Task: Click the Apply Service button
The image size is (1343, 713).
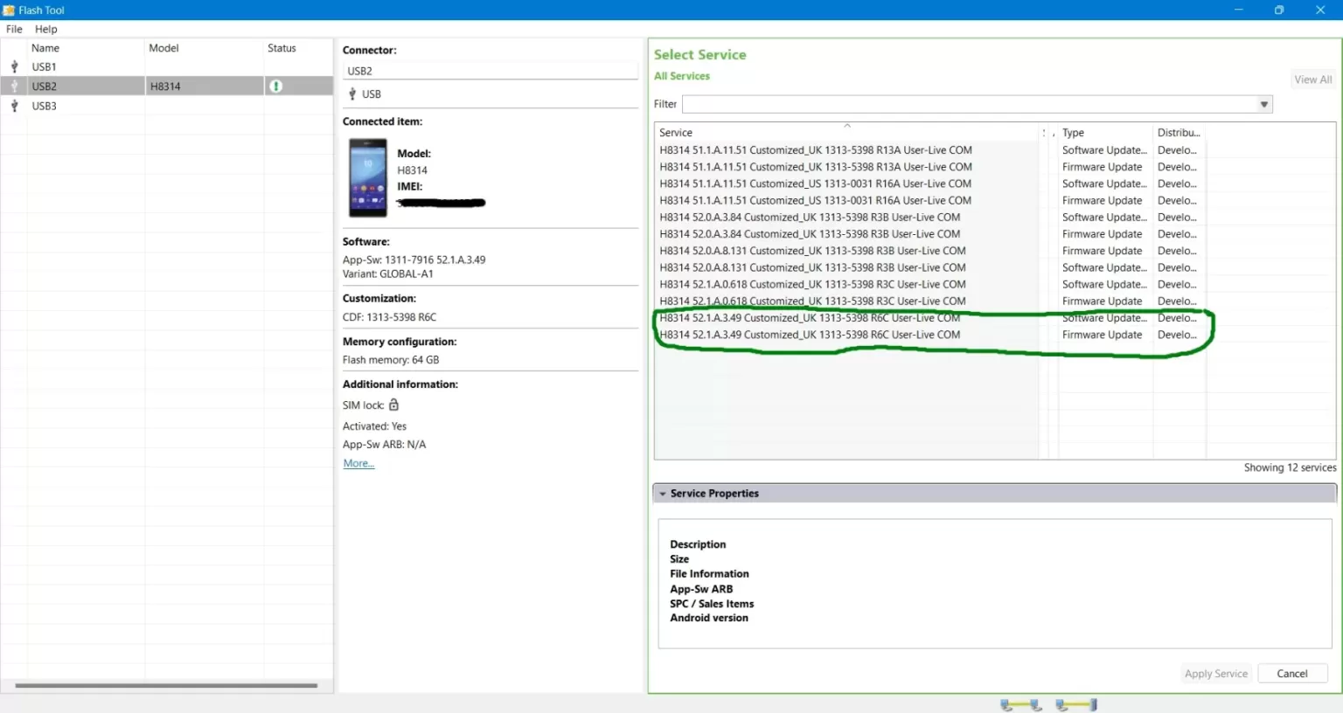Action: (1215, 674)
